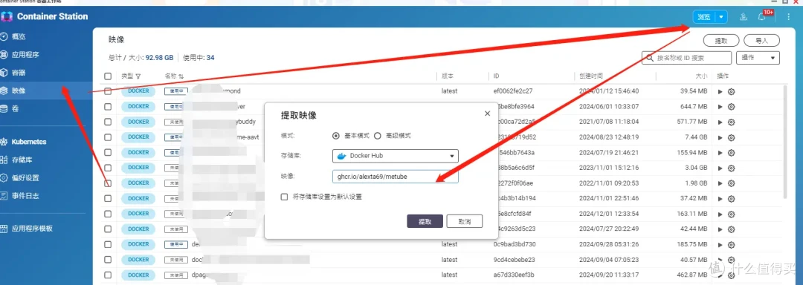Tick the checkbox of the 2024/06/01 10:33:07 row

pos(108,107)
